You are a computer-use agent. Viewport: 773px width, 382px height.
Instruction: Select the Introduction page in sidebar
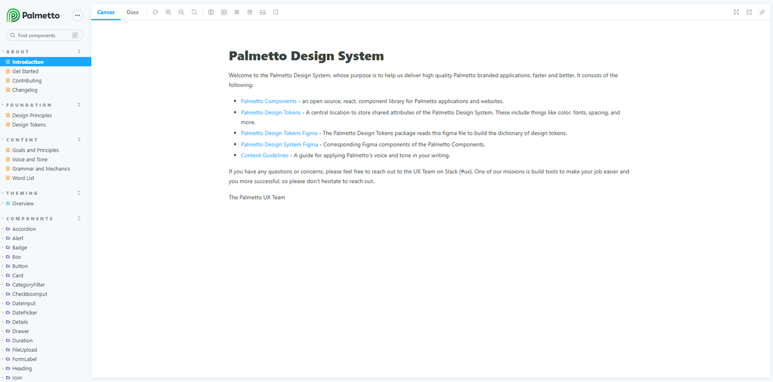click(46, 62)
